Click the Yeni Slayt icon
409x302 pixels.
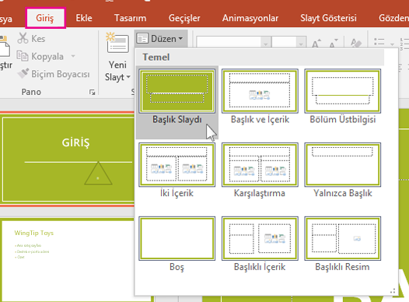(x=117, y=43)
